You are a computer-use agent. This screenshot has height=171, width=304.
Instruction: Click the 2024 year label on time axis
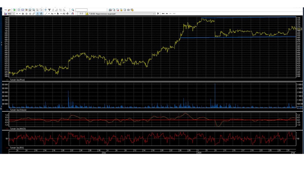pyautogui.click(x=199, y=153)
